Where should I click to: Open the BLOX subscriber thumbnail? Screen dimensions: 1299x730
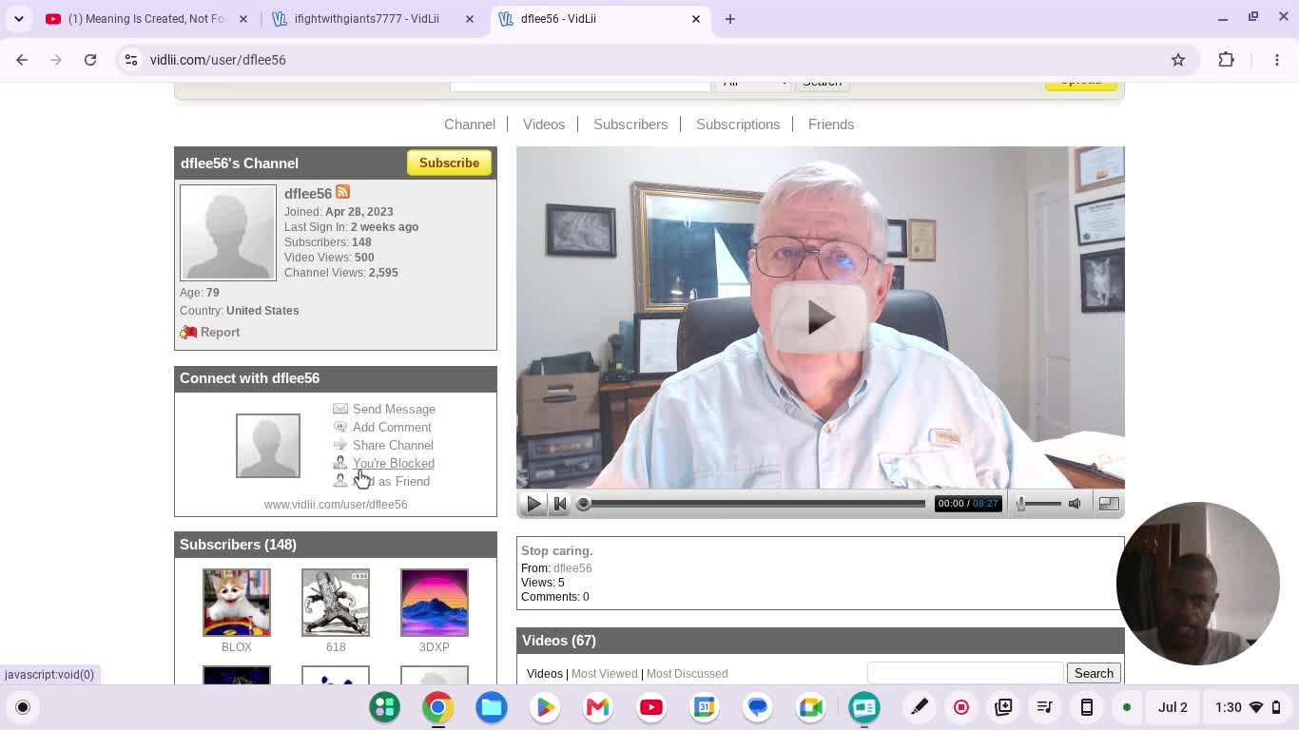point(237,603)
